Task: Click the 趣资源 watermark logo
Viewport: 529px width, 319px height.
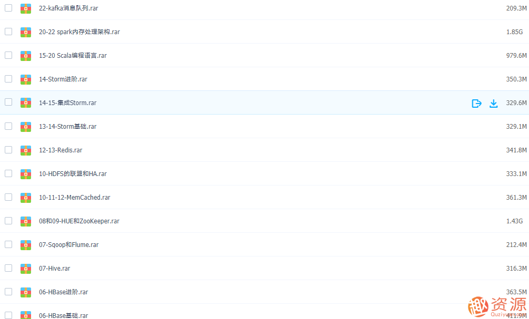Action: click(496, 306)
